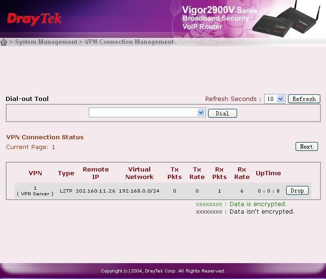Click the VPN Server row label
Image resolution: width=326 pixels, height=279 pixels.
click(35, 191)
